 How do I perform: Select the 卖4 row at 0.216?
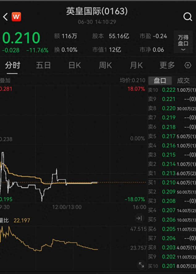pyautogui.click(x=172, y=145)
